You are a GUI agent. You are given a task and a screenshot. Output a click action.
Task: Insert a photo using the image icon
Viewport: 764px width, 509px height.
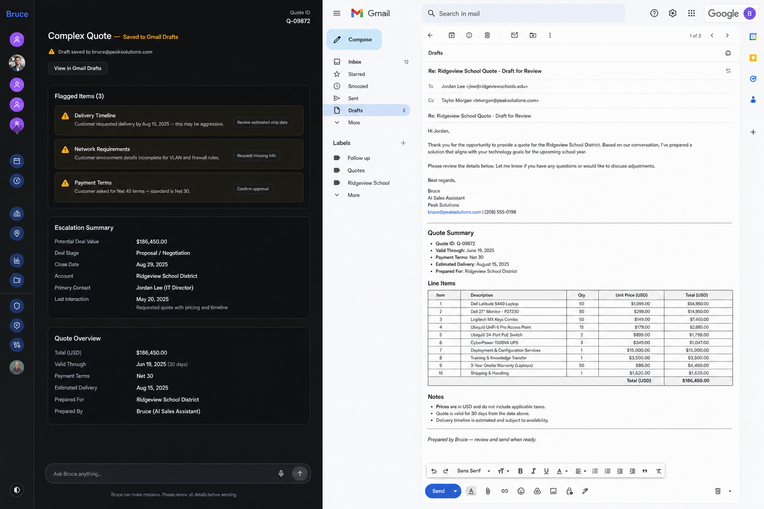[553, 491]
